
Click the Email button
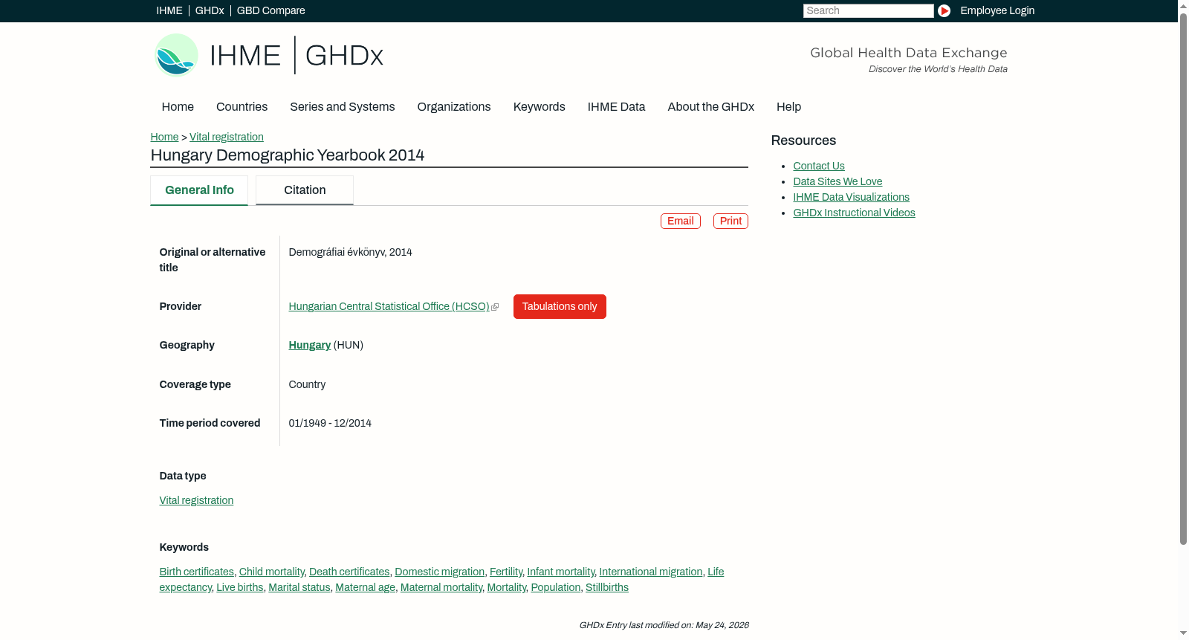click(681, 221)
